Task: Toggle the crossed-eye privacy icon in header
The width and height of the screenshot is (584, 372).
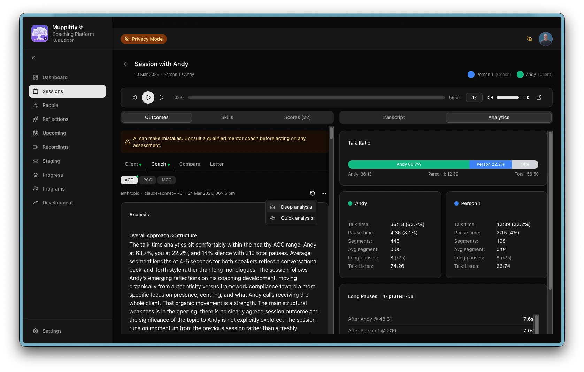Action: coord(530,39)
